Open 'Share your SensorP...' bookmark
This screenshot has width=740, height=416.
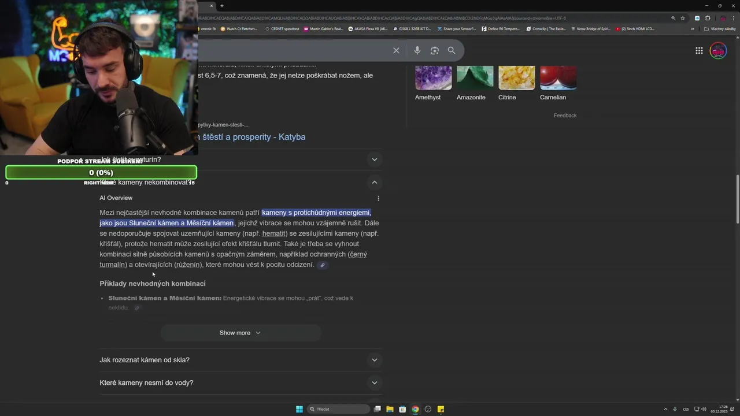(x=457, y=29)
